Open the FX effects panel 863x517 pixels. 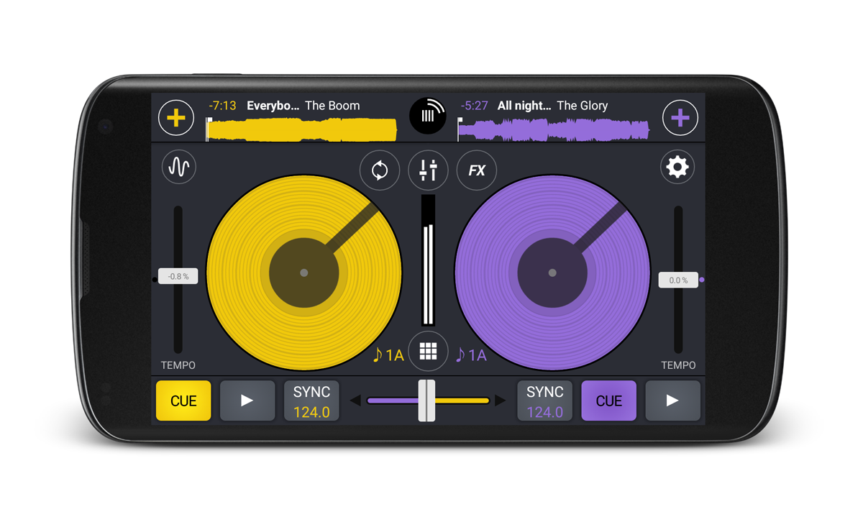(x=476, y=170)
